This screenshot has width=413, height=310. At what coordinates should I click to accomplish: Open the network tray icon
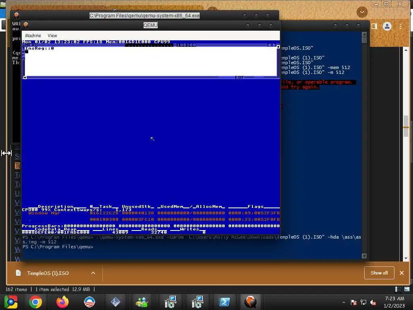[x=363, y=302]
